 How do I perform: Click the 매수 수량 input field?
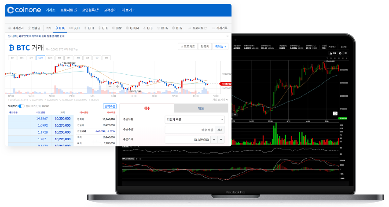(190, 130)
